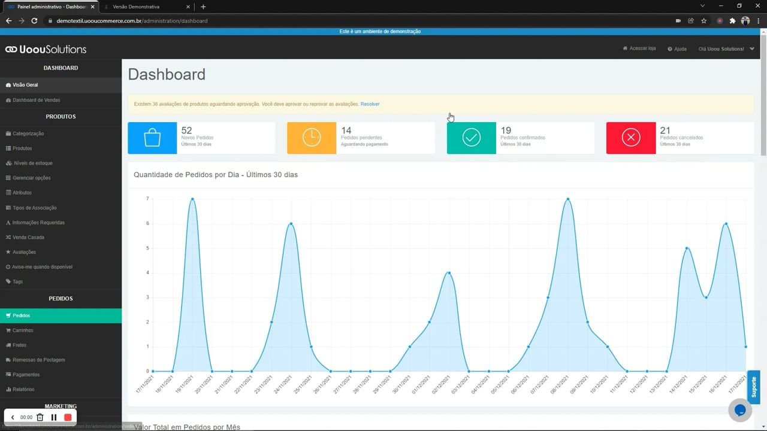Click the green checkmark Pedidos confirmados icon
Screen dimensions: 767x431
click(472, 138)
